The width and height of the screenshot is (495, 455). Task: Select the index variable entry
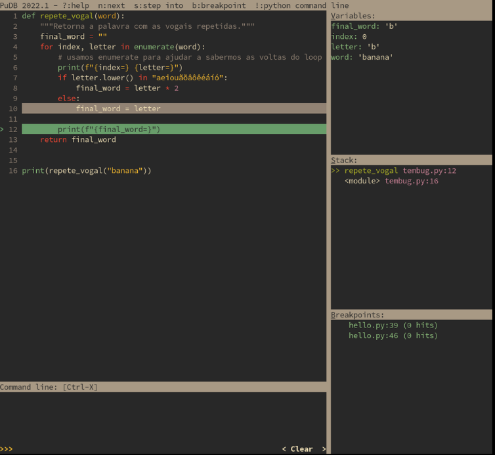349,37
